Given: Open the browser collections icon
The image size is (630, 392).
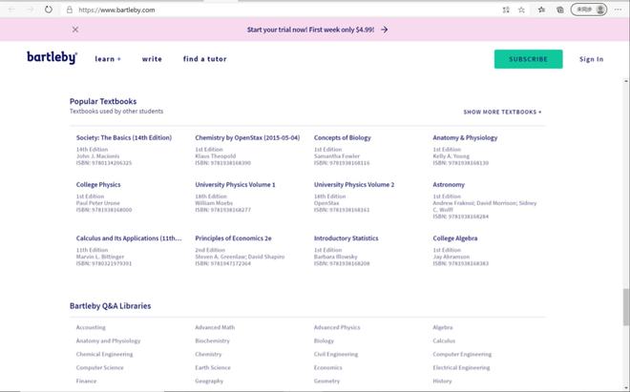Looking at the screenshot, I should (x=559, y=10).
